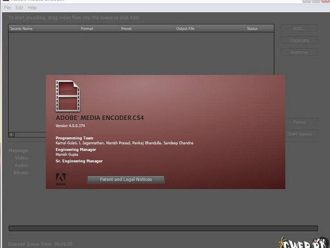Image resolution: width=330 pixels, height=248 pixels.
Task: Click the Media Encoder filmstrip icon
Action: pyautogui.click(x=68, y=96)
